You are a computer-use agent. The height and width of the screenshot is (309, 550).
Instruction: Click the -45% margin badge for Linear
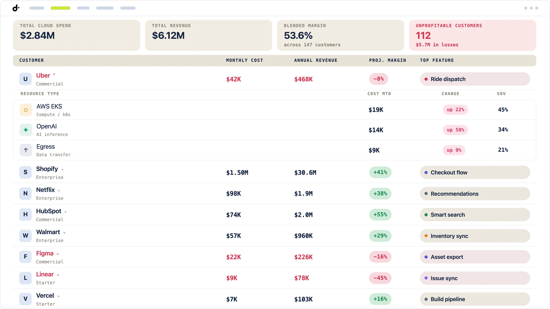point(380,278)
